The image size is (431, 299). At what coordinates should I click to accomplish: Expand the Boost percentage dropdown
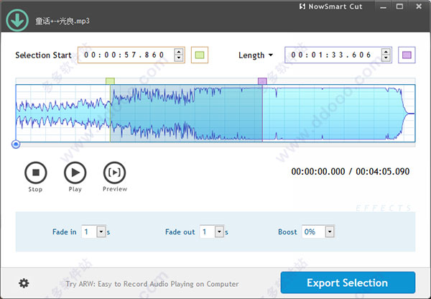tap(330, 232)
